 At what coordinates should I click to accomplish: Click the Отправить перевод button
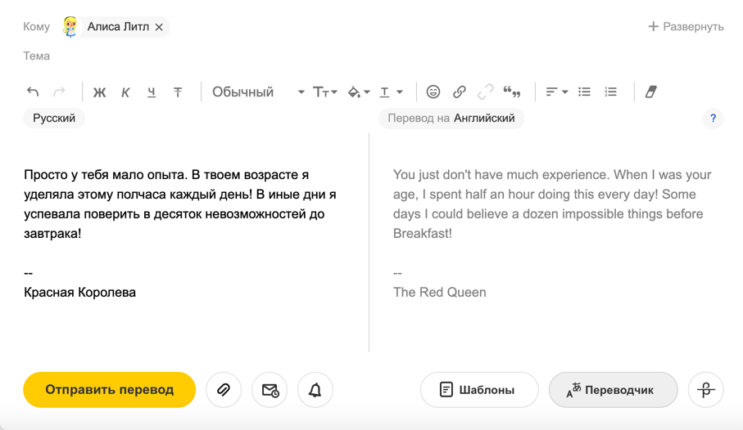(x=110, y=390)
